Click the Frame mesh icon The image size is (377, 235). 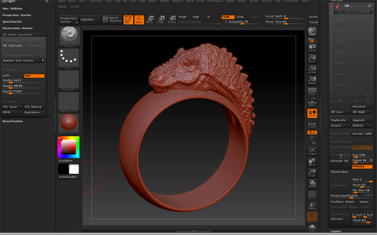tap(312, 151)
